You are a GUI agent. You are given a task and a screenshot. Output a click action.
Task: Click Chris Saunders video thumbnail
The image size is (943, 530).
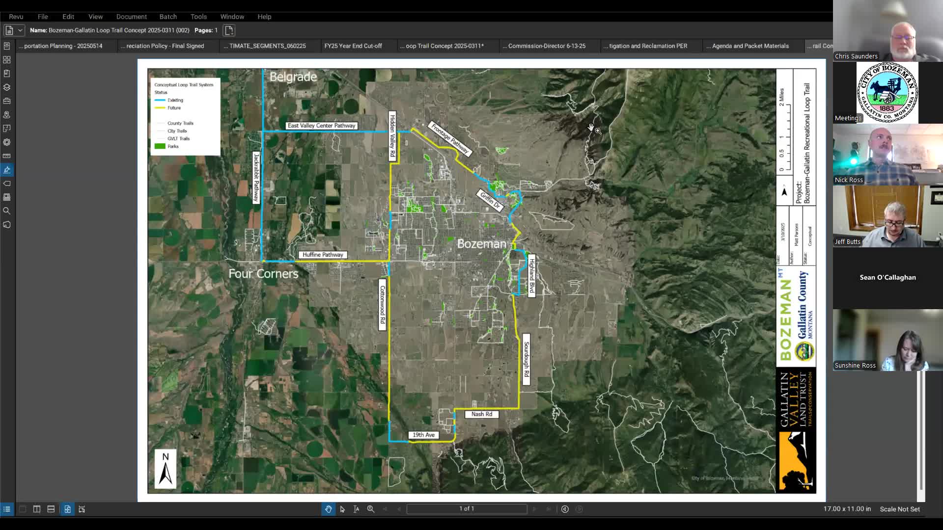pos(888,31)
